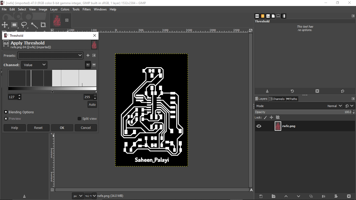The image size is (356, 200).
Task: Open the Edit menu
Action: coord(12,9)
